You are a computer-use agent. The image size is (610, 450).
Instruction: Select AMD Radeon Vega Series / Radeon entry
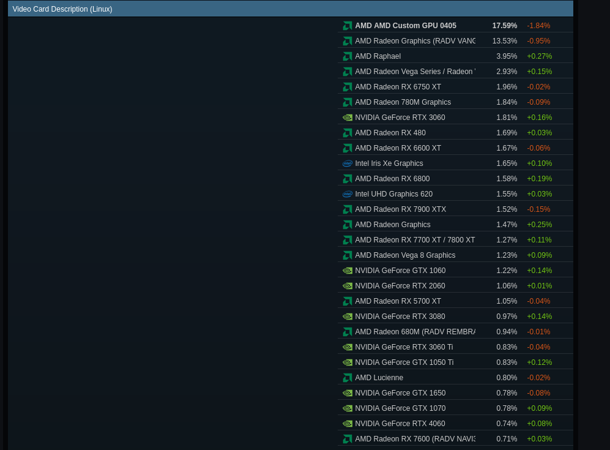click(415, 72)
